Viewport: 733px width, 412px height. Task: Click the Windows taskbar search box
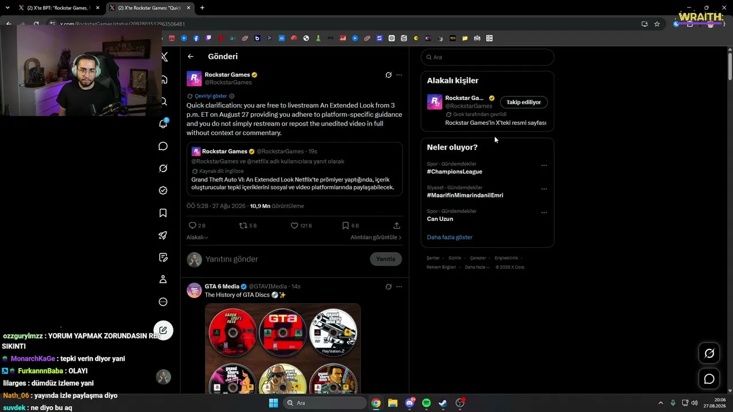(x=325, y=403)
